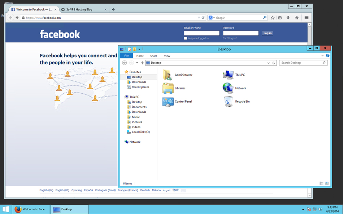Select Videos in navigation pane
This screenshot has width=343, height=214.
click(x=136, y=127)
